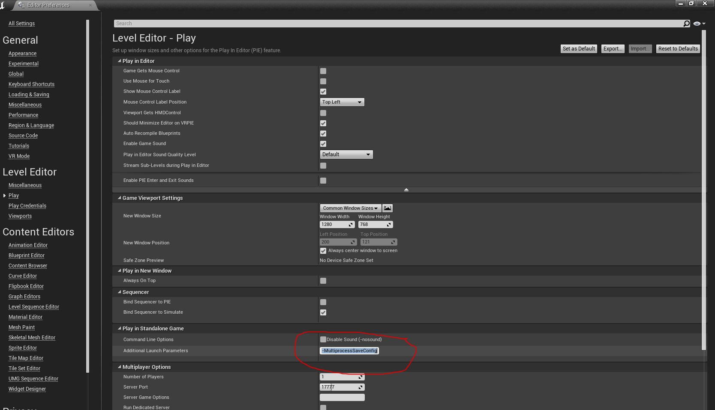Image resolution: width=715 pixels, height=410 pixels.
Task: Click the Unreal Engine logo icon
Action: click(3, 5)
